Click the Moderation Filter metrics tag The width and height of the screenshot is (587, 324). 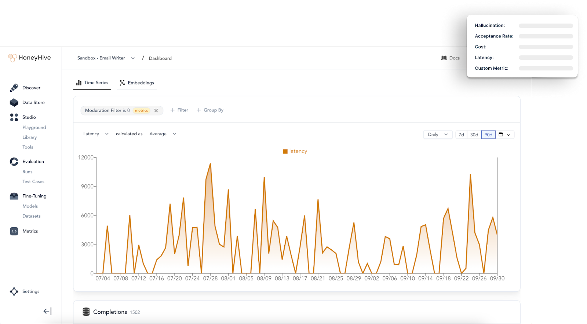pyautogui.click(x=141, y=110)
